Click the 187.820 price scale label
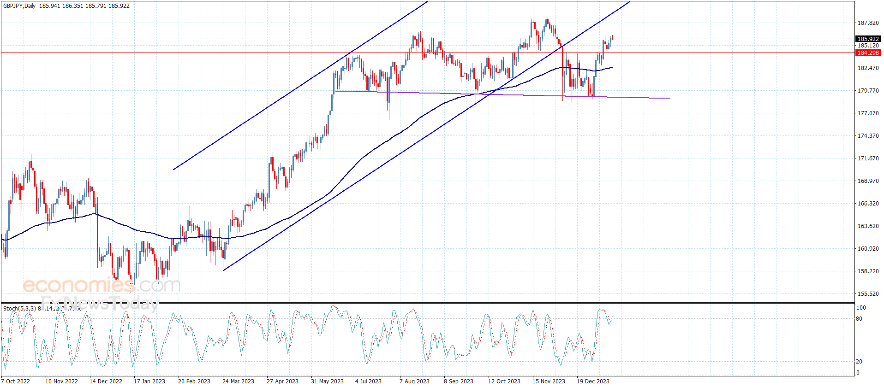The height and width of the screenshot is (387, 884). (x=868, y=23)
